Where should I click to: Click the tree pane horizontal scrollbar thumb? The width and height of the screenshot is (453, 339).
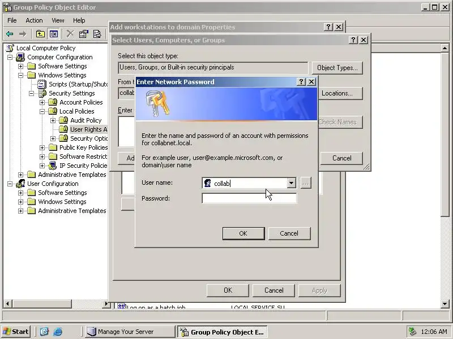click(x=41, y=303)
